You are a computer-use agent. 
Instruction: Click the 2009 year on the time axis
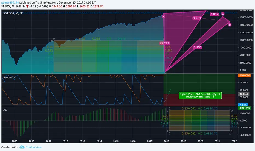[15, 141]
